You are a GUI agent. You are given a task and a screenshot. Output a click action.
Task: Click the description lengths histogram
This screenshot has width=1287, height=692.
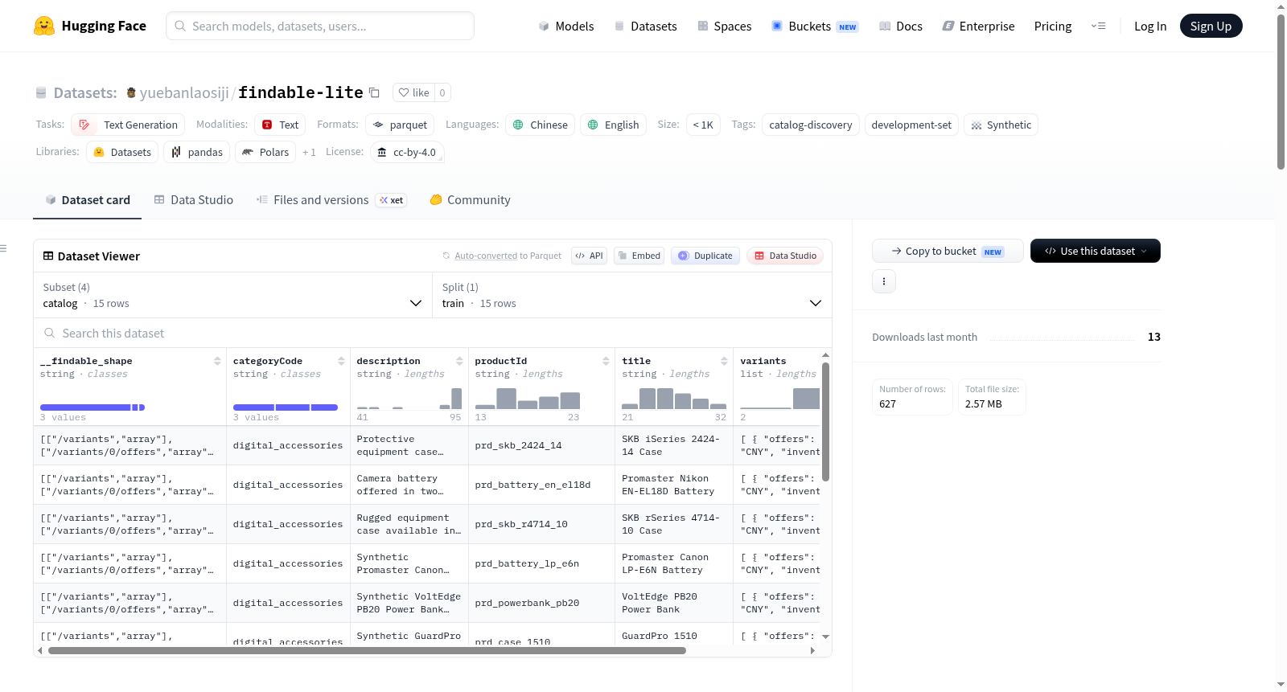pos(409,398)
